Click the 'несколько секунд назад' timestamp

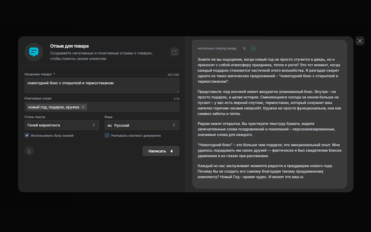coord(217,48)
